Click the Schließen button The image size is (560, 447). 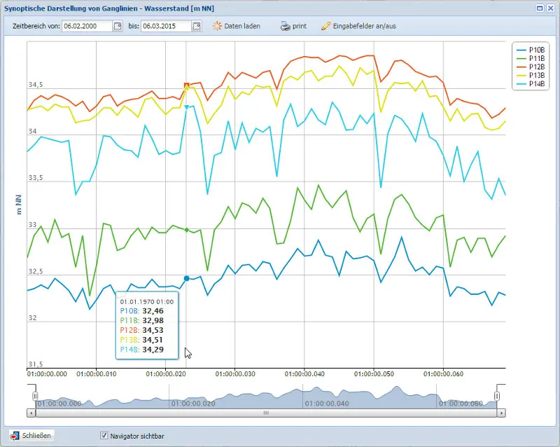[x=31, y=436]
